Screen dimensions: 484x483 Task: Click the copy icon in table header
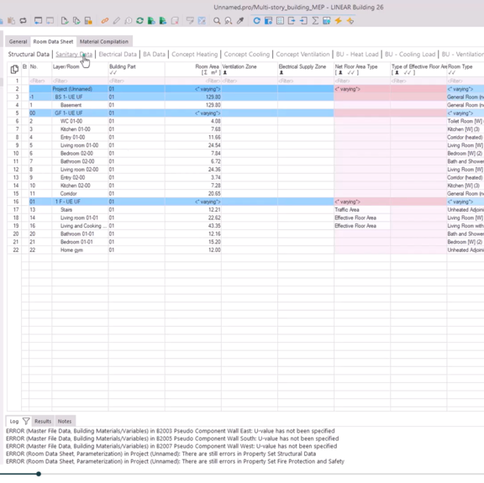click(14, 69)
